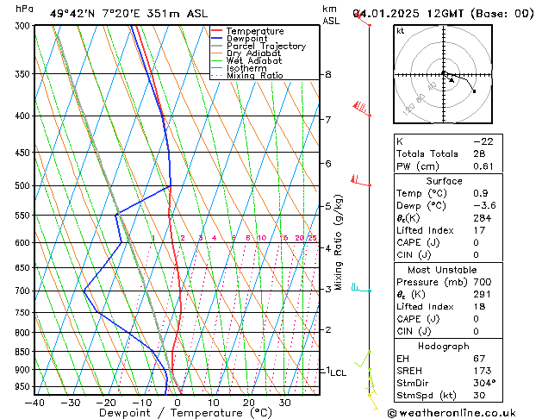Click the 120 ring label in hodograph

408,110
